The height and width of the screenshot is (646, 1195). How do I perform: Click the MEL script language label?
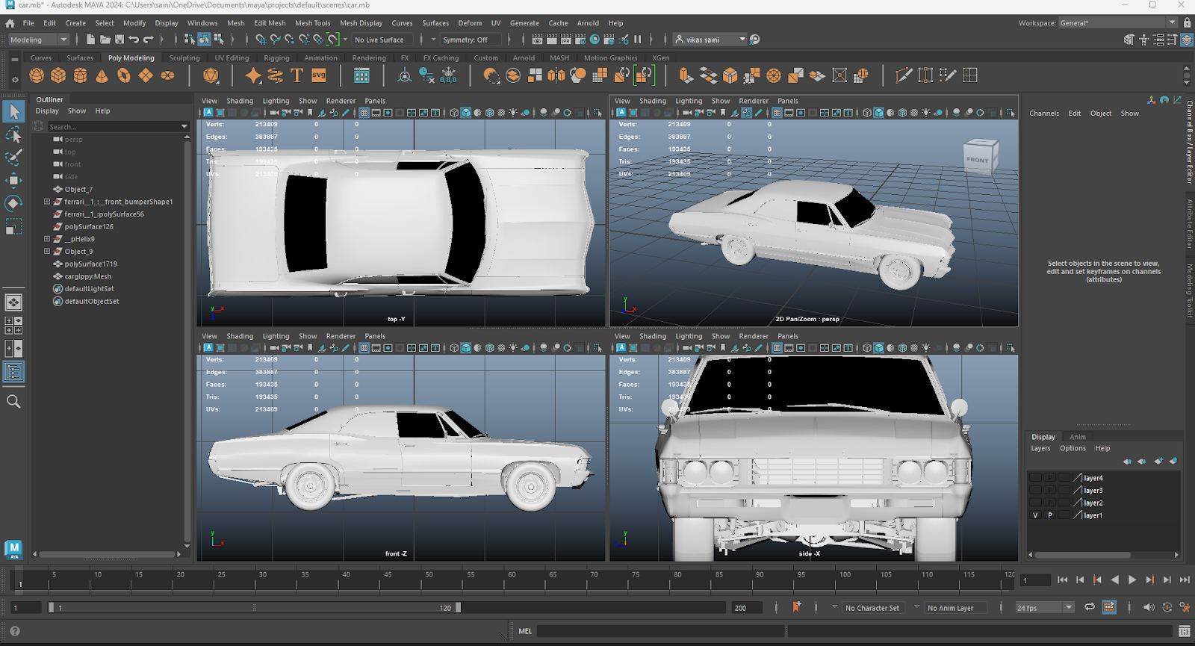525,631
